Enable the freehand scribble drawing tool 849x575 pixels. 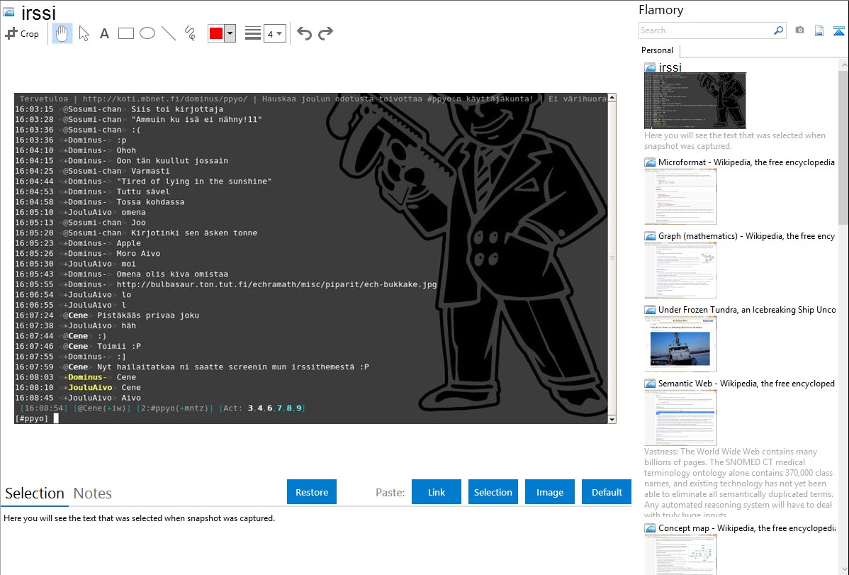(190, 33)
